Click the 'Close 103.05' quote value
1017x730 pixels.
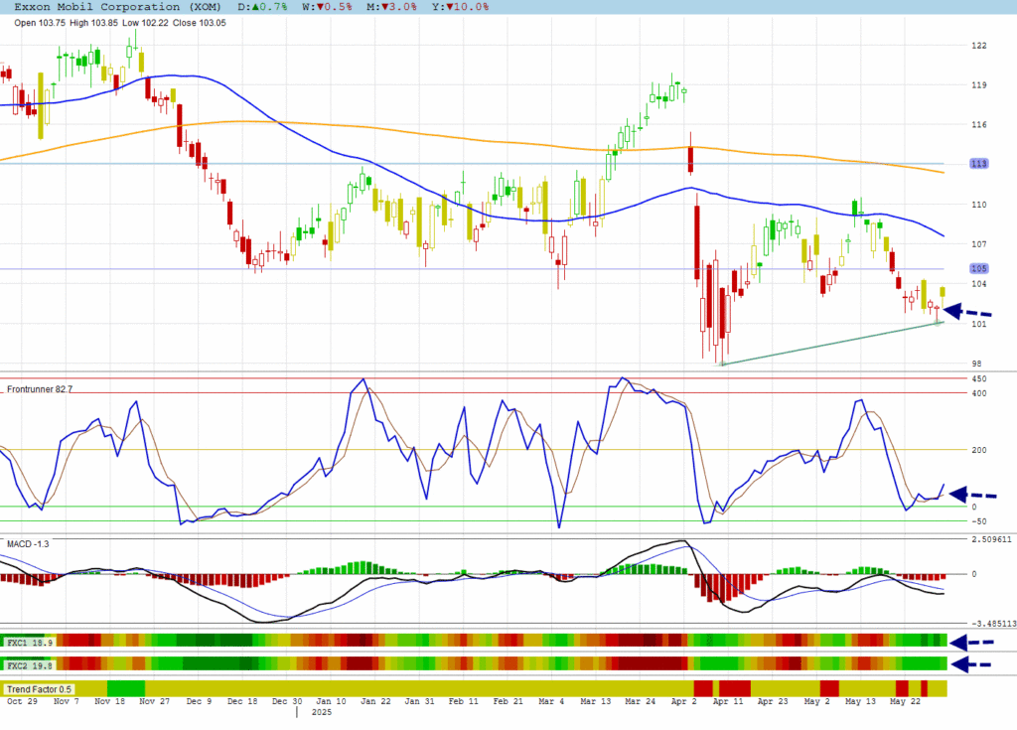199,23
